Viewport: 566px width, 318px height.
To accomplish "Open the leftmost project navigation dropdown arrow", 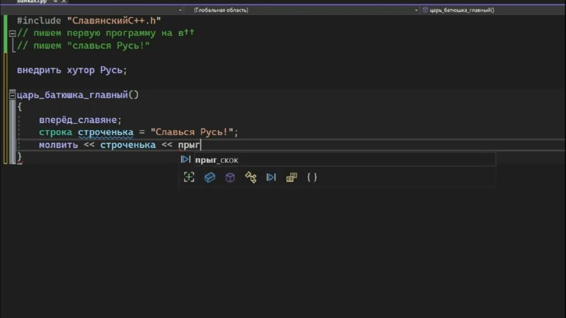I will tap(180, 10).
